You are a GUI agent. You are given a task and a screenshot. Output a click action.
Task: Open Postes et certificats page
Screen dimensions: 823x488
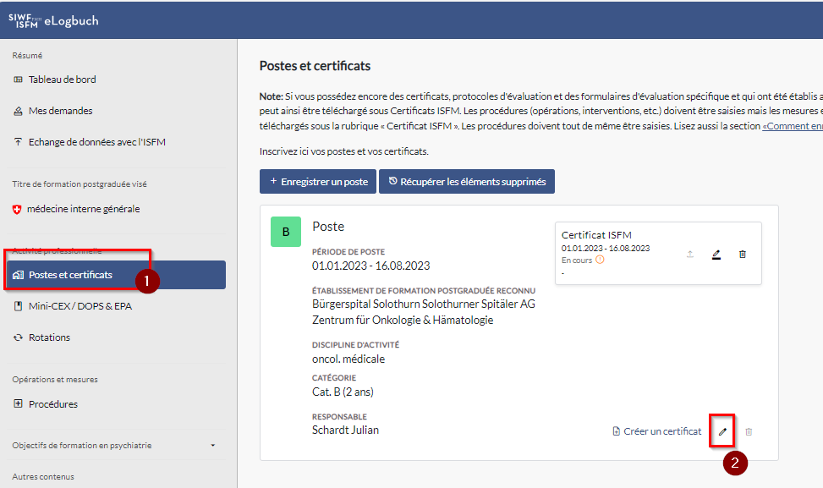[x=117, y=275]
